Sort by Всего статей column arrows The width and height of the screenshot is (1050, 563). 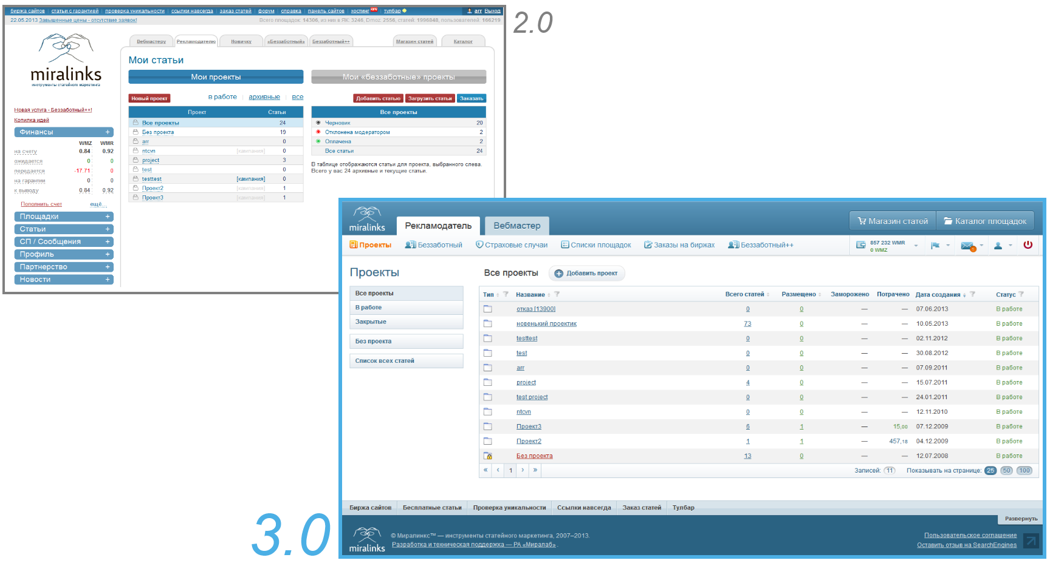(x=768, y=294)
